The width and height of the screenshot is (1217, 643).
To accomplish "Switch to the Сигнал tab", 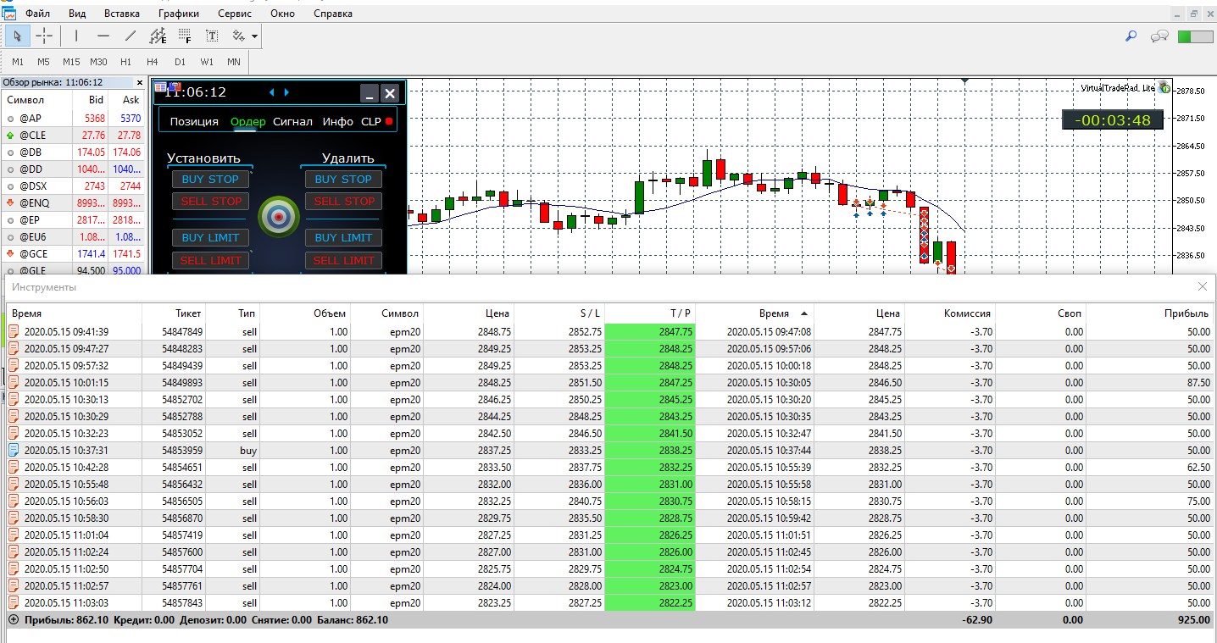I will pyautogui.click(x=292, y=122).
